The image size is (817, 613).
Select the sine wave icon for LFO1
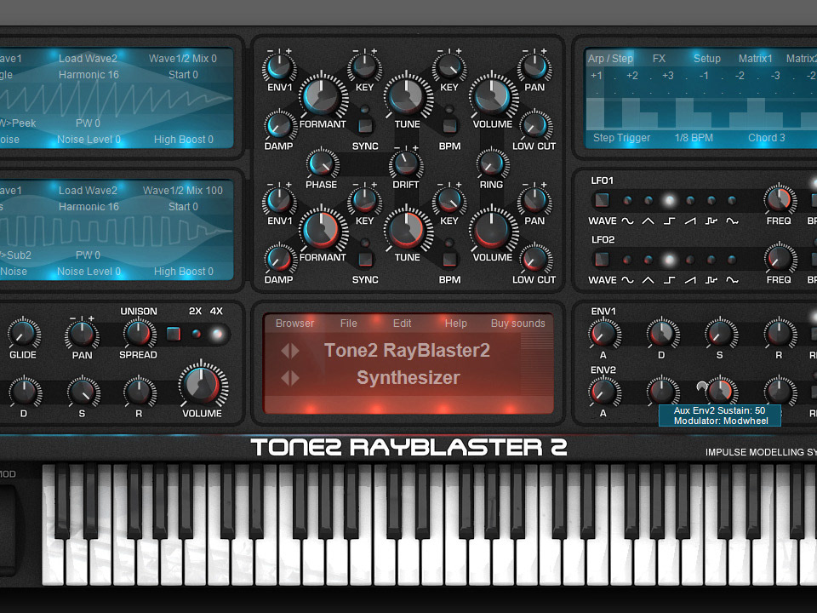[x=627, y=221]
